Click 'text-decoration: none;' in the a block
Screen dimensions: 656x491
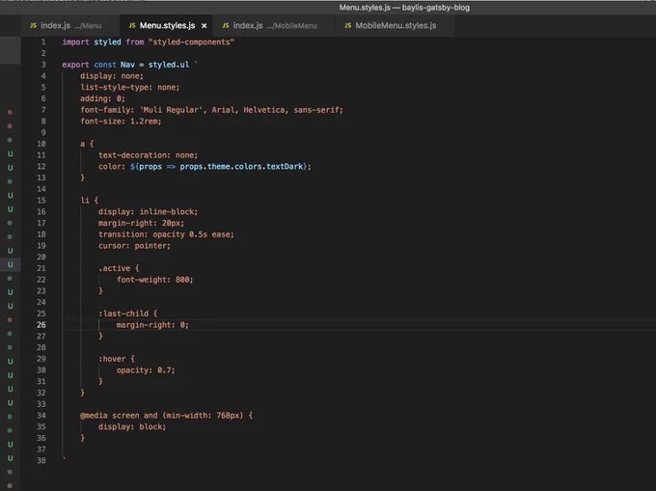pos(149,155)
